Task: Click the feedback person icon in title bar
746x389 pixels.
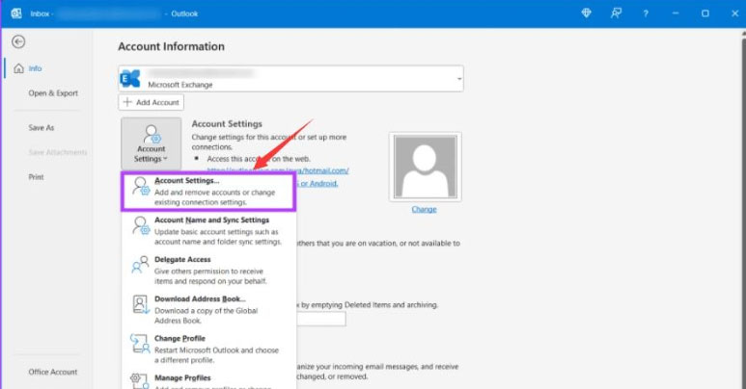Action: click(x=616, y=13)
